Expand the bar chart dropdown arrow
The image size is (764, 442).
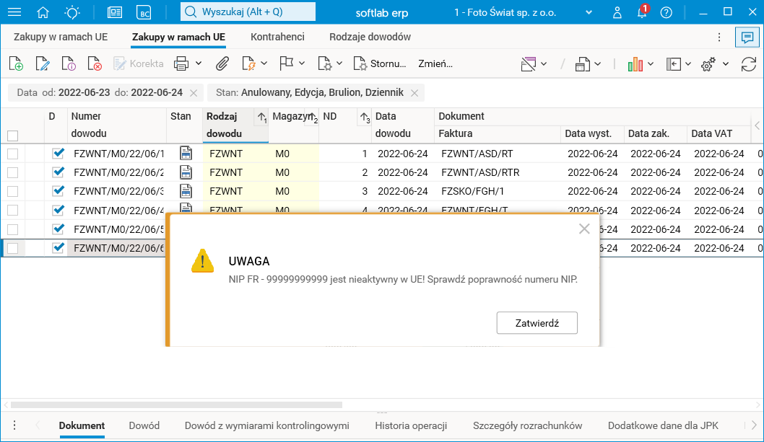click(x=651, y=64)
